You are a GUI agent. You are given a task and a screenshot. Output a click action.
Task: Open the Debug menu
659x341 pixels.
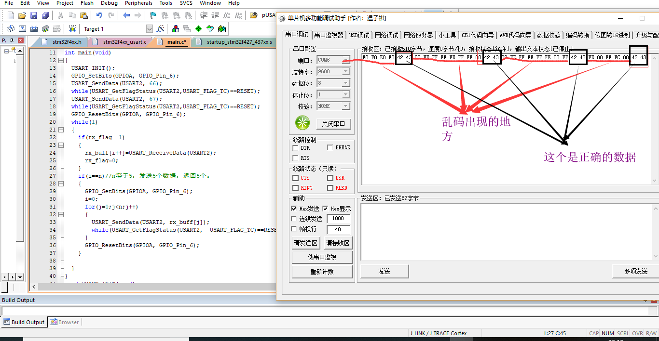click(x=109, y=3)
